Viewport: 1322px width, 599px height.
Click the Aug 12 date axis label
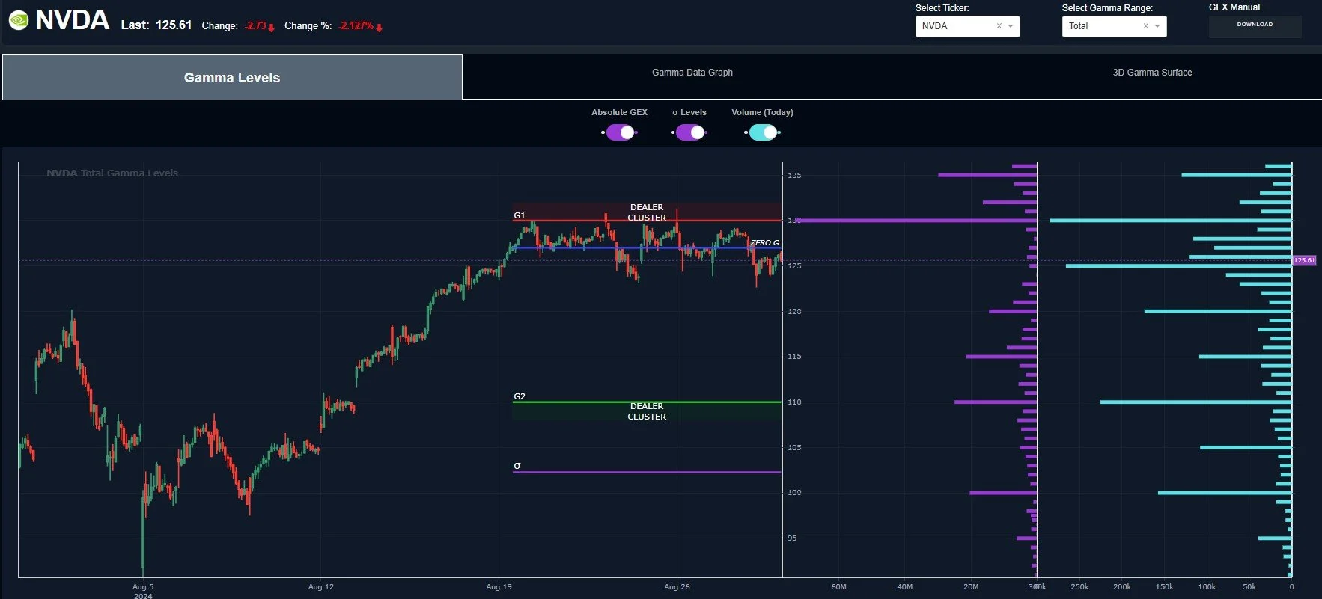click(x=321, y=587)
